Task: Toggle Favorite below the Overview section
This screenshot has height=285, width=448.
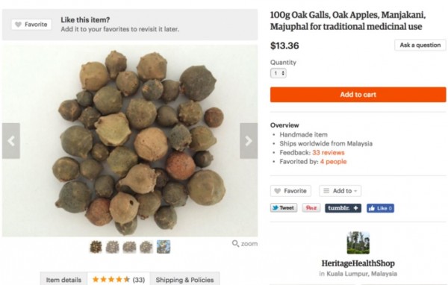Action: click(290, 191)
